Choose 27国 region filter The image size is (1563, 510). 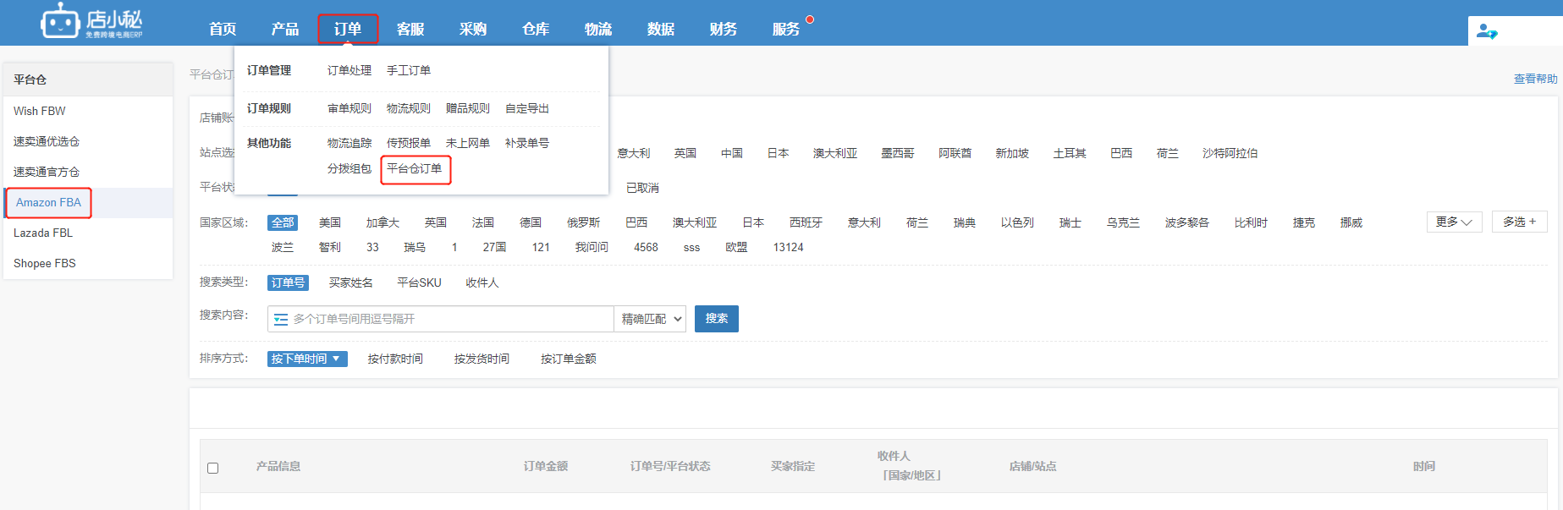click(495, 247)
